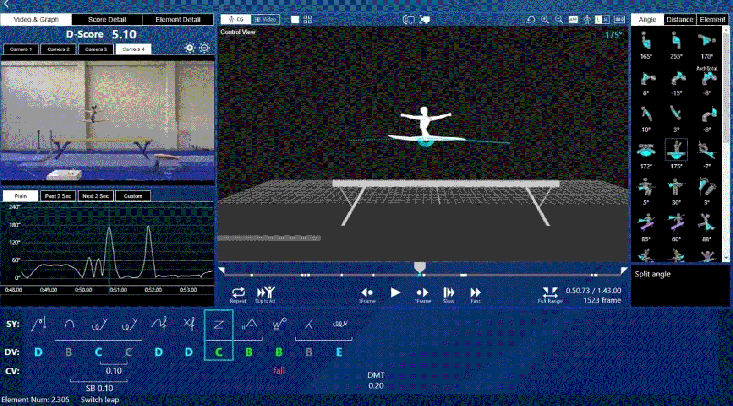Image resolution: width=733 pixels, height=406 pixels.
Task: Click the zoom in magnifier icon
Action: 545,20
